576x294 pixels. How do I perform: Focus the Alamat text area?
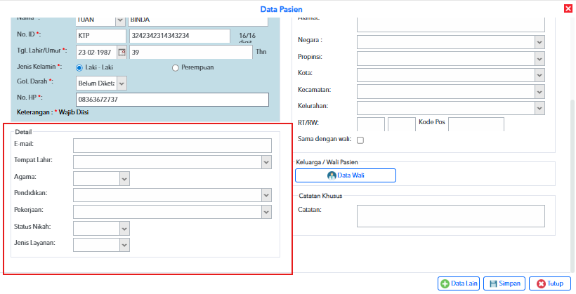click(x=451, y=25)
